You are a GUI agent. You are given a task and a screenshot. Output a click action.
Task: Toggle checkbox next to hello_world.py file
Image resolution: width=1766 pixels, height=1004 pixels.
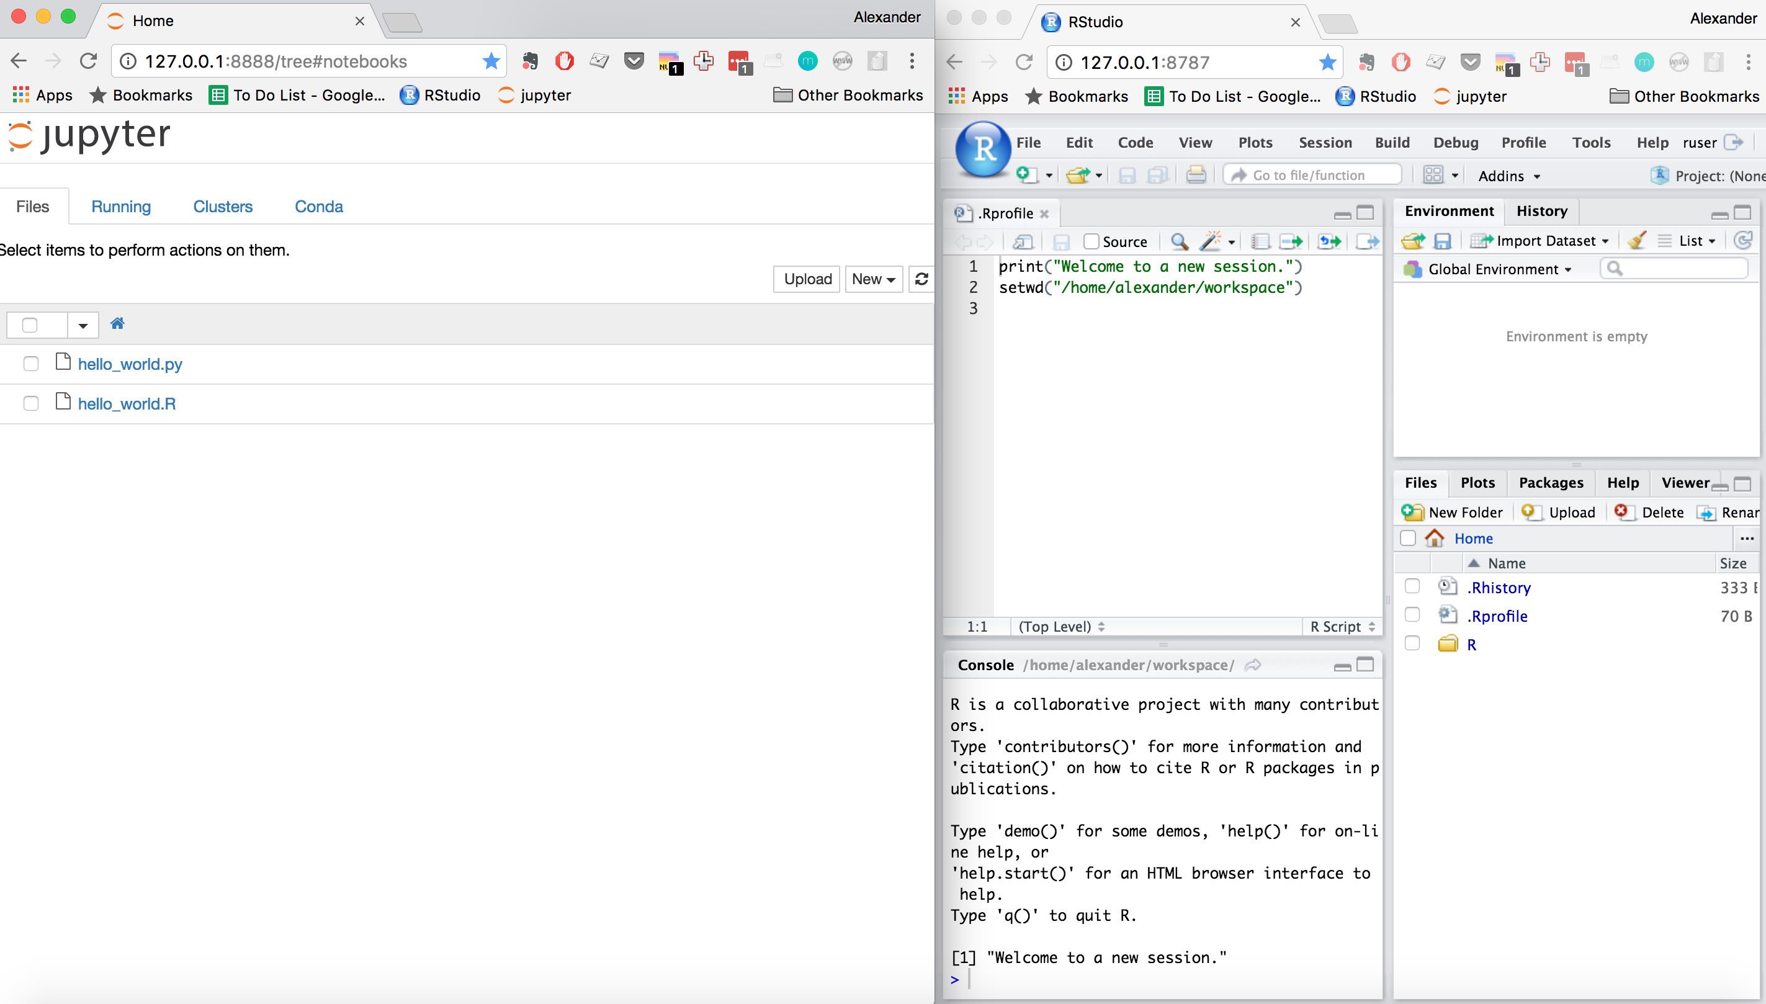click(30, 362)
